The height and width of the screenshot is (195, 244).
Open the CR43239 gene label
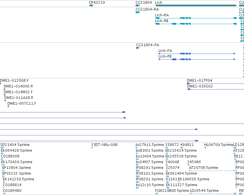pos(97,3)
